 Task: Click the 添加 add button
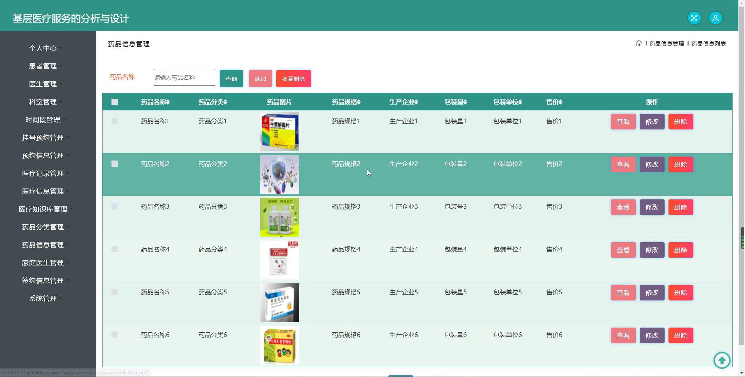click(260, 79)
